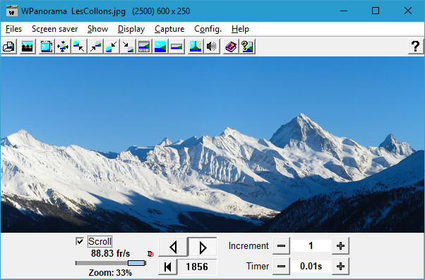Open the Config. menu
Image resolution: width=425 pixels, height=280 pixels.
coord(208,29)
